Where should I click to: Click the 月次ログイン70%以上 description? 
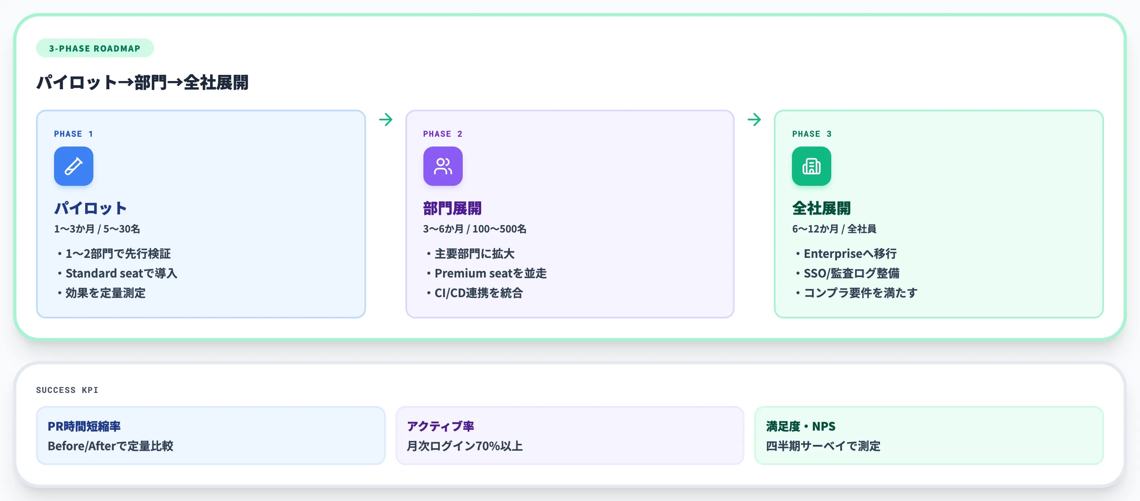point(465,446)
